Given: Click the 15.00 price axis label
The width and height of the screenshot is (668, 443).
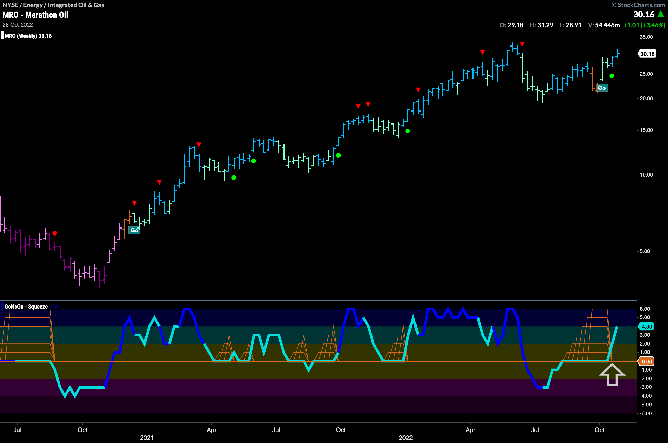Looking at the screenshot, I should (646, 130).
